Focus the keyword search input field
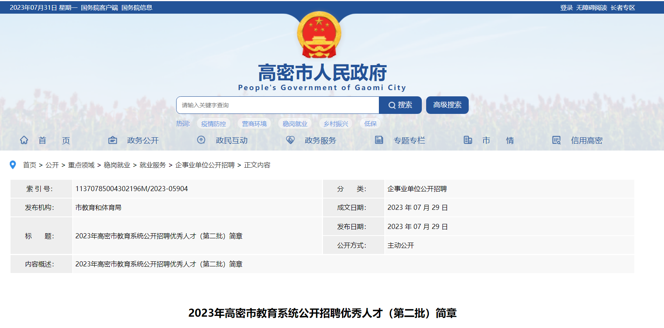This screenshot has height=328, width=664. 278,105
